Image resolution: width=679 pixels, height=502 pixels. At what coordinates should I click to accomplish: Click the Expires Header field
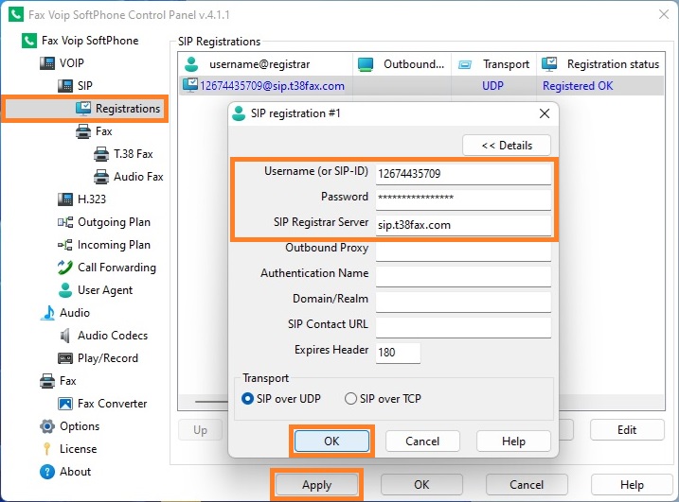tap(398, 353)
